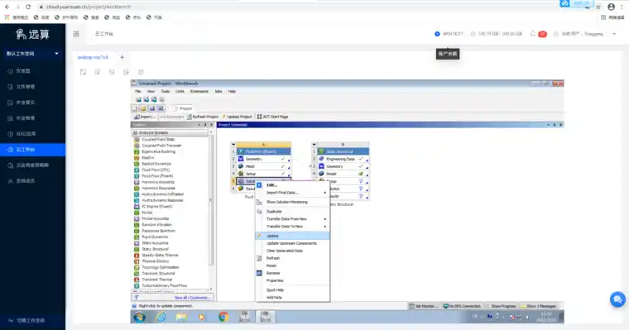This screenshot has height=330, width=629.
Task: Click the Model cell icon in system B
Action: pyautogui.click(x=321, y=174)
